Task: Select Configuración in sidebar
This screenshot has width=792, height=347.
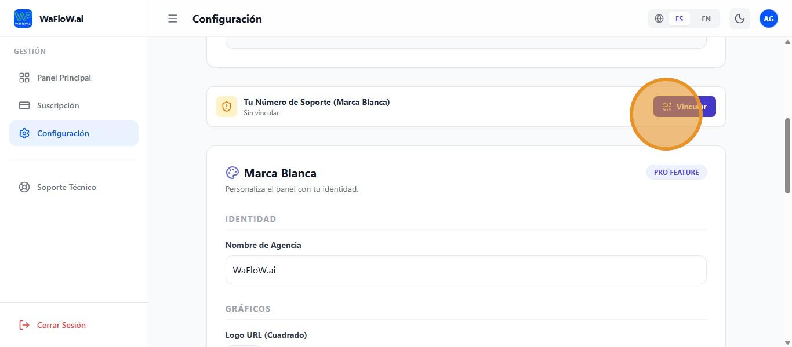Action: point(63,133)
